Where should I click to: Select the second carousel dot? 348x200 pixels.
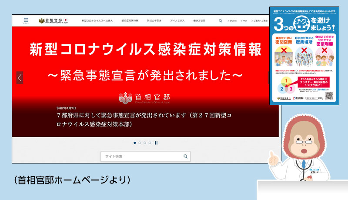pos(140,143)
